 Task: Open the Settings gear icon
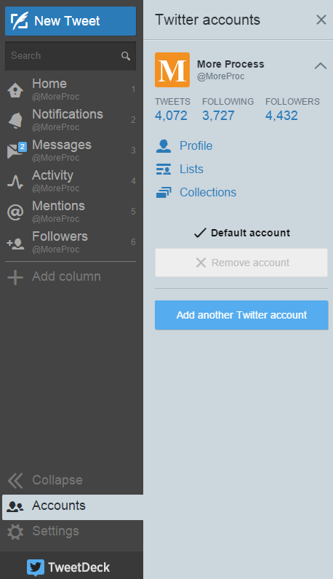tap(15, 532)
